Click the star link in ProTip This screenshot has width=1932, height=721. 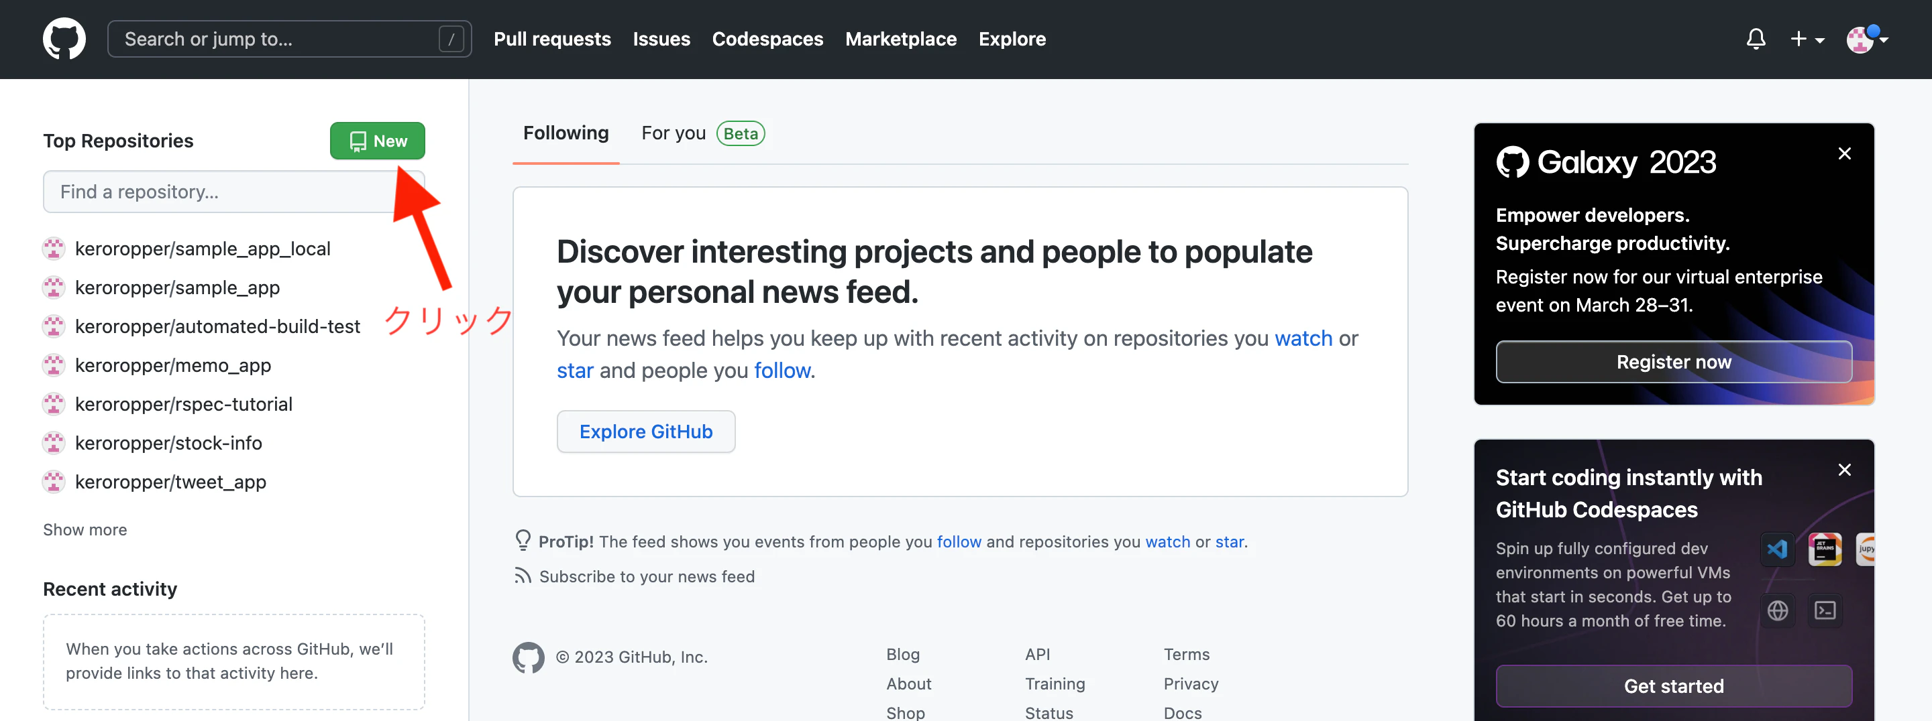pyautogui.click(x=1229, y=542)
